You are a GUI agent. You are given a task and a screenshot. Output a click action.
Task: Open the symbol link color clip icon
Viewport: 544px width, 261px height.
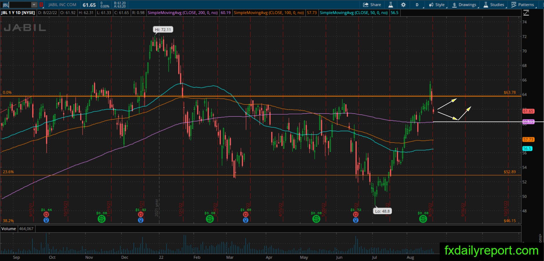(41, 5)
